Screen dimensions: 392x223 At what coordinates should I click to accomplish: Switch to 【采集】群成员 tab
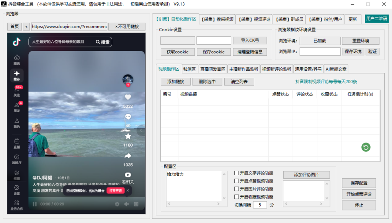pyautogui.click(x=289, y=19)
